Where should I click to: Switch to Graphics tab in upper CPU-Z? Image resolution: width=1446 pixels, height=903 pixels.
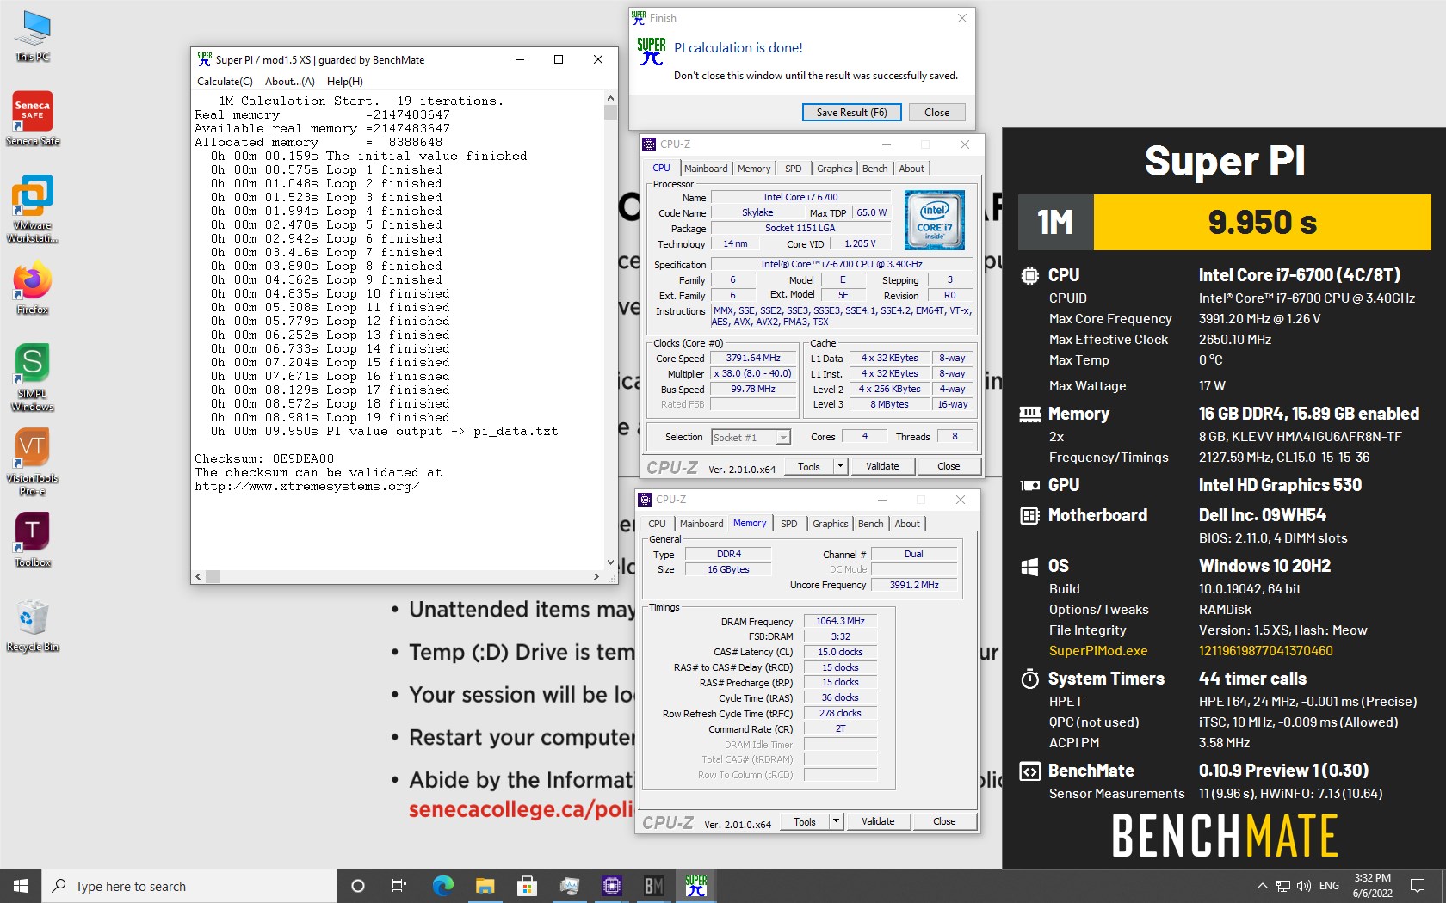click(835, 169)
